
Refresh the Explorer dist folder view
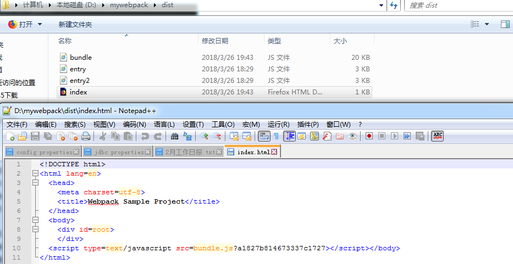tap(394, 5)
